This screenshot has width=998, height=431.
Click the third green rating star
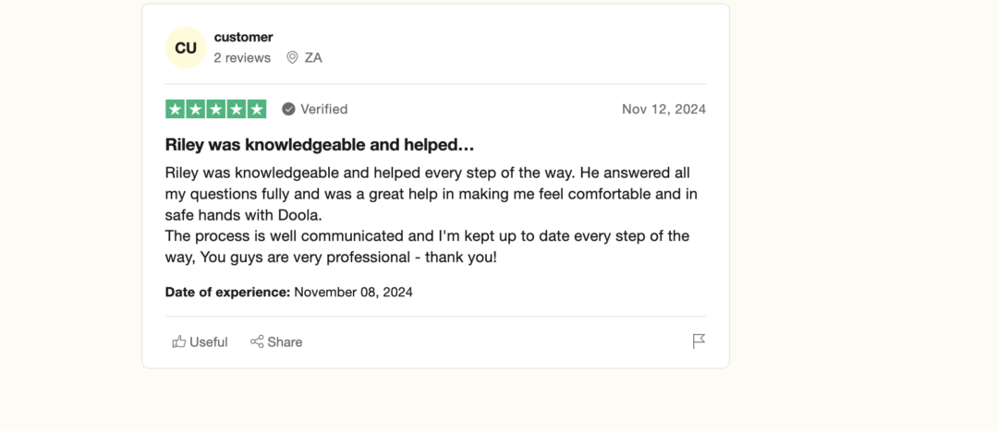[215, 109]
